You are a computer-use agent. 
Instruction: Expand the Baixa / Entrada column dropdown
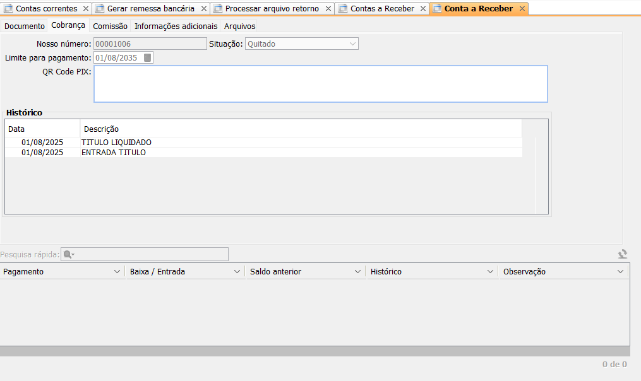point(237,272)
